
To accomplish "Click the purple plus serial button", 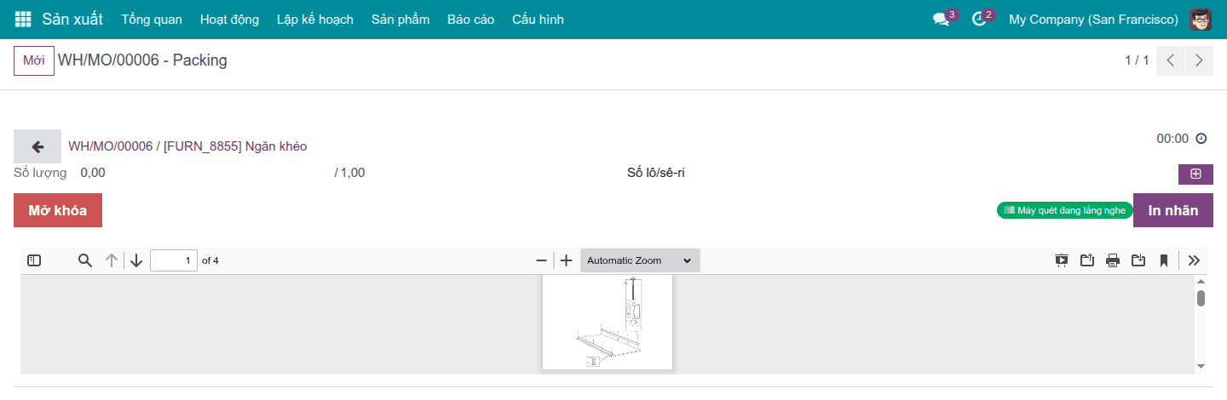I will [1195, 174].
